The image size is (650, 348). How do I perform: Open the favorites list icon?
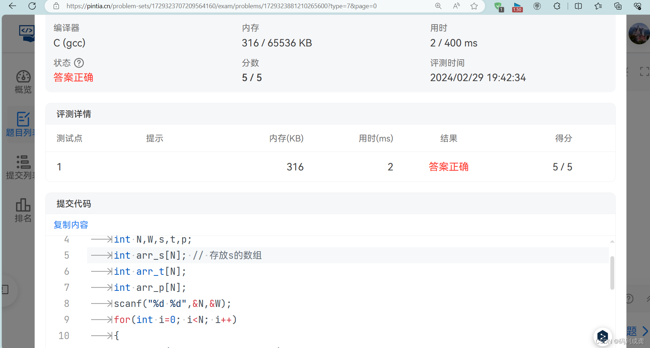598,6
